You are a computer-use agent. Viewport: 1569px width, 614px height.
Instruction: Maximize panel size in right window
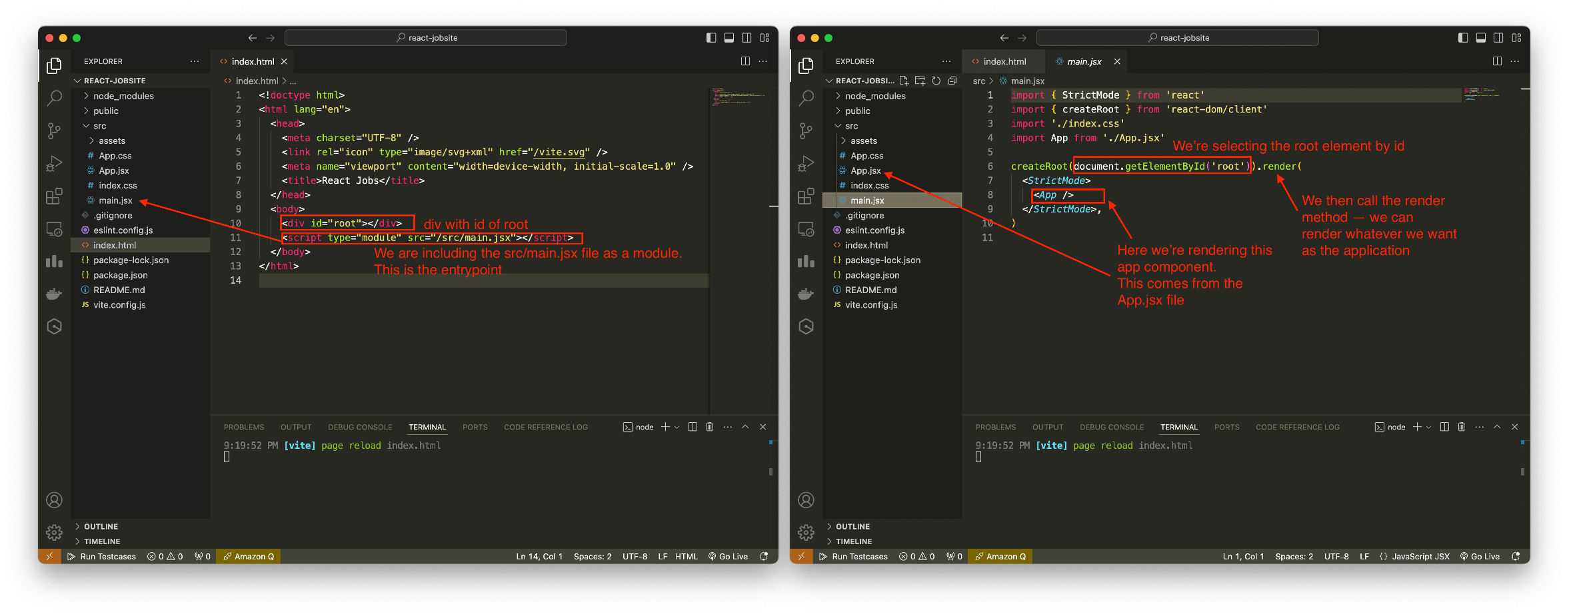[x=1497, y=427]
